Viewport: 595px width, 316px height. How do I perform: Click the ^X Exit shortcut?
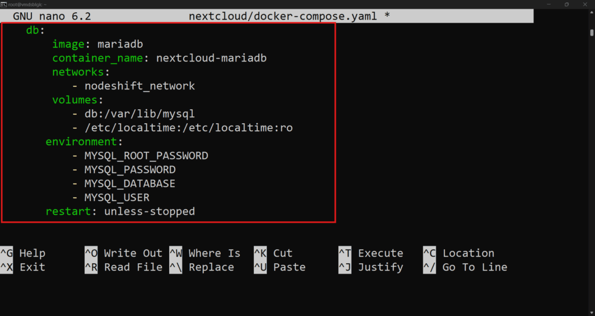[23, 267]
